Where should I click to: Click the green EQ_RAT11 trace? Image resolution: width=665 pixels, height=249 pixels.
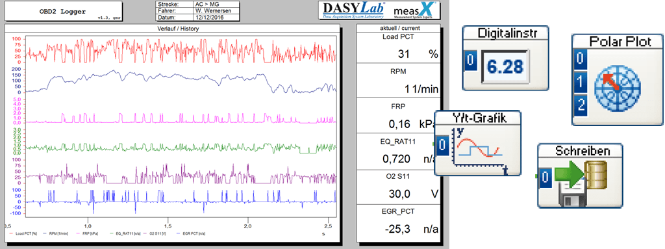point(181,148)
